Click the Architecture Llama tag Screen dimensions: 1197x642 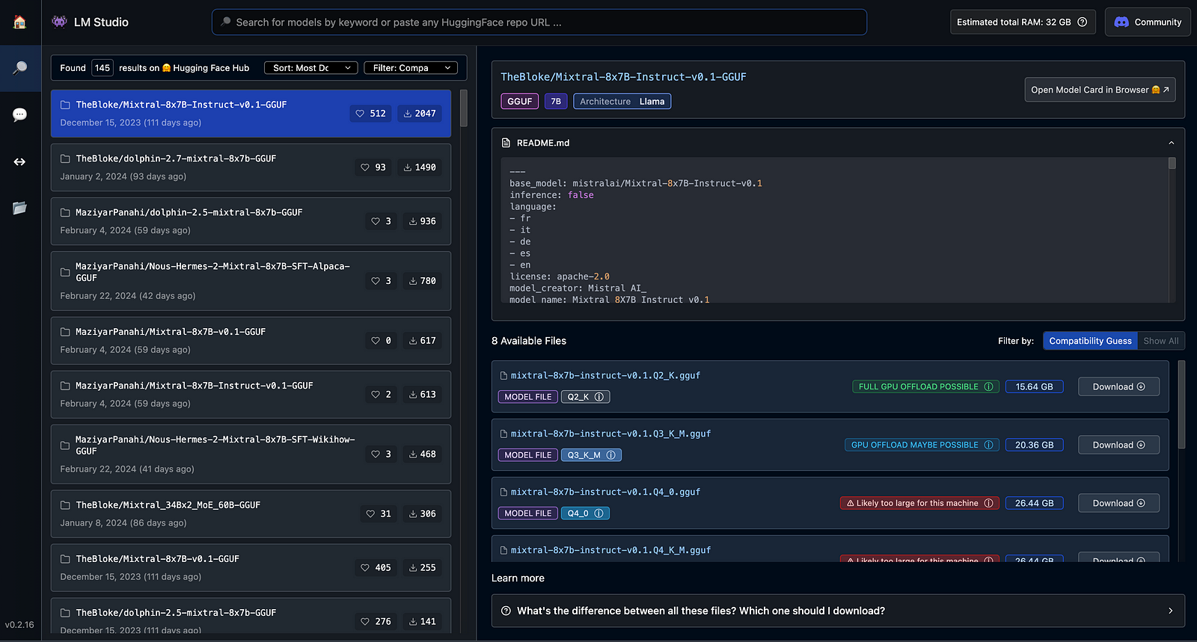[x=622, y=102]
